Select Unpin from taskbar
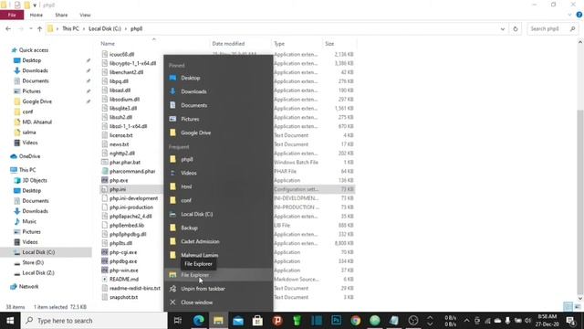 (218, 289)
